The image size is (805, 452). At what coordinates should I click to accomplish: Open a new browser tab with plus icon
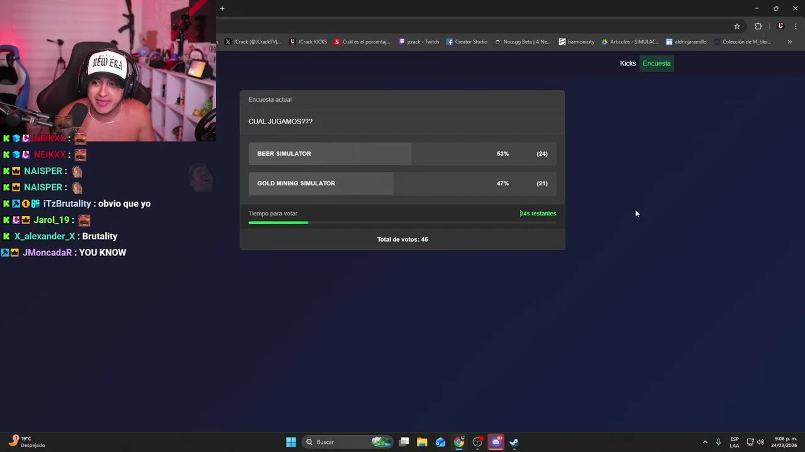[x=222, y=8]
